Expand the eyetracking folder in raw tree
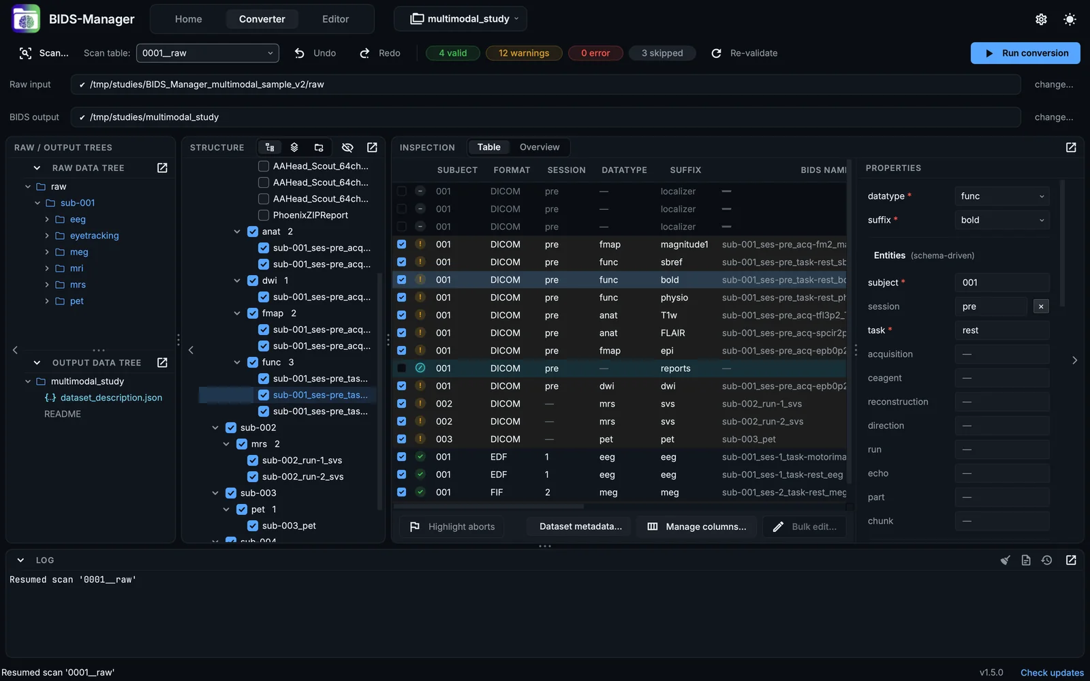The width and height of the screenshot is (1090, 681). coord(47,236)
